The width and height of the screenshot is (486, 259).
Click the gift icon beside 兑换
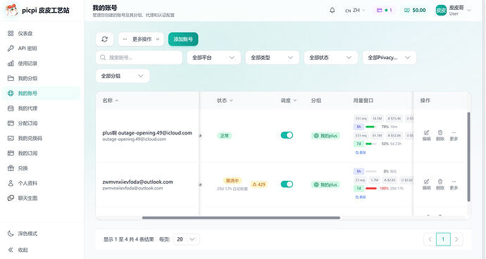[x=11, y=168]
